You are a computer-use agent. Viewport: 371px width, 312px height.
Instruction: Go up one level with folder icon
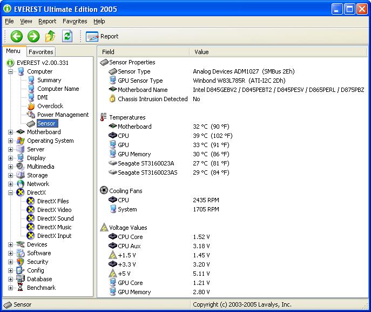[50, 36]
